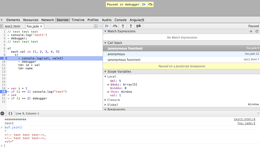Open the AngularJS tab

(137, 20)
